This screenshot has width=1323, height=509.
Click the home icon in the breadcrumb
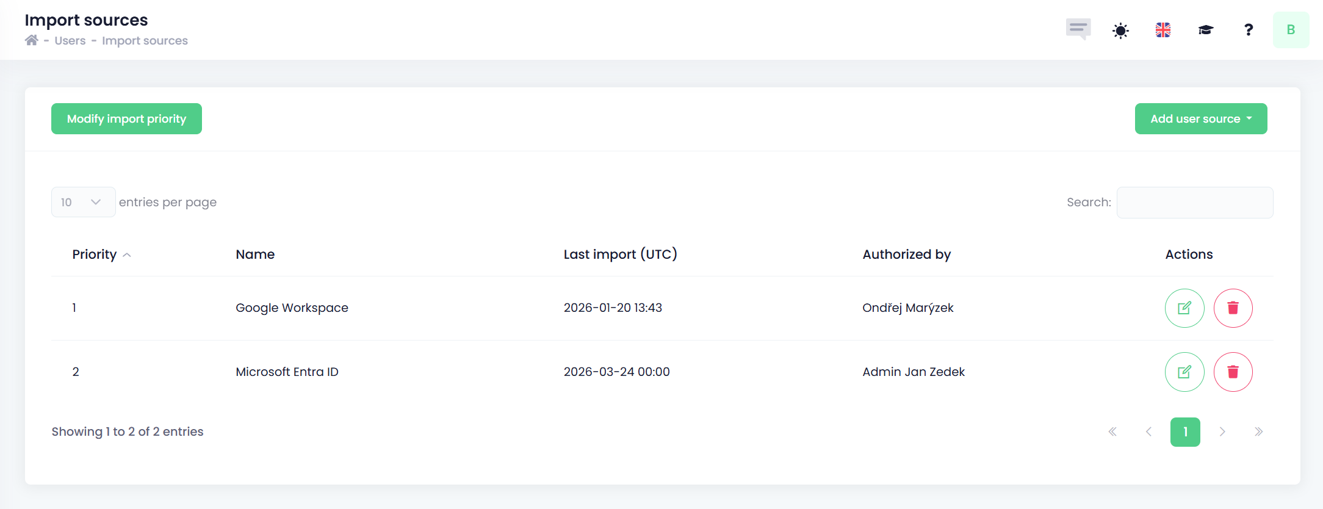(x=32, y=40)
